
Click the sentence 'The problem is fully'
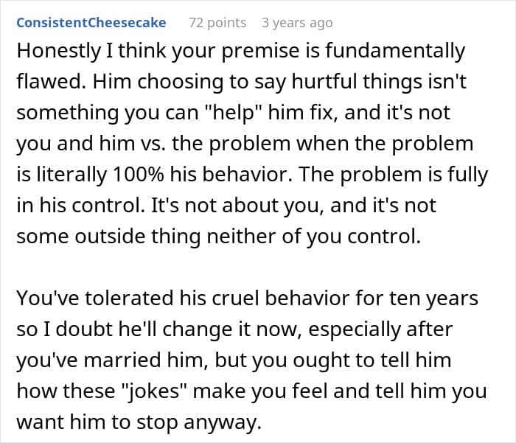393,175
